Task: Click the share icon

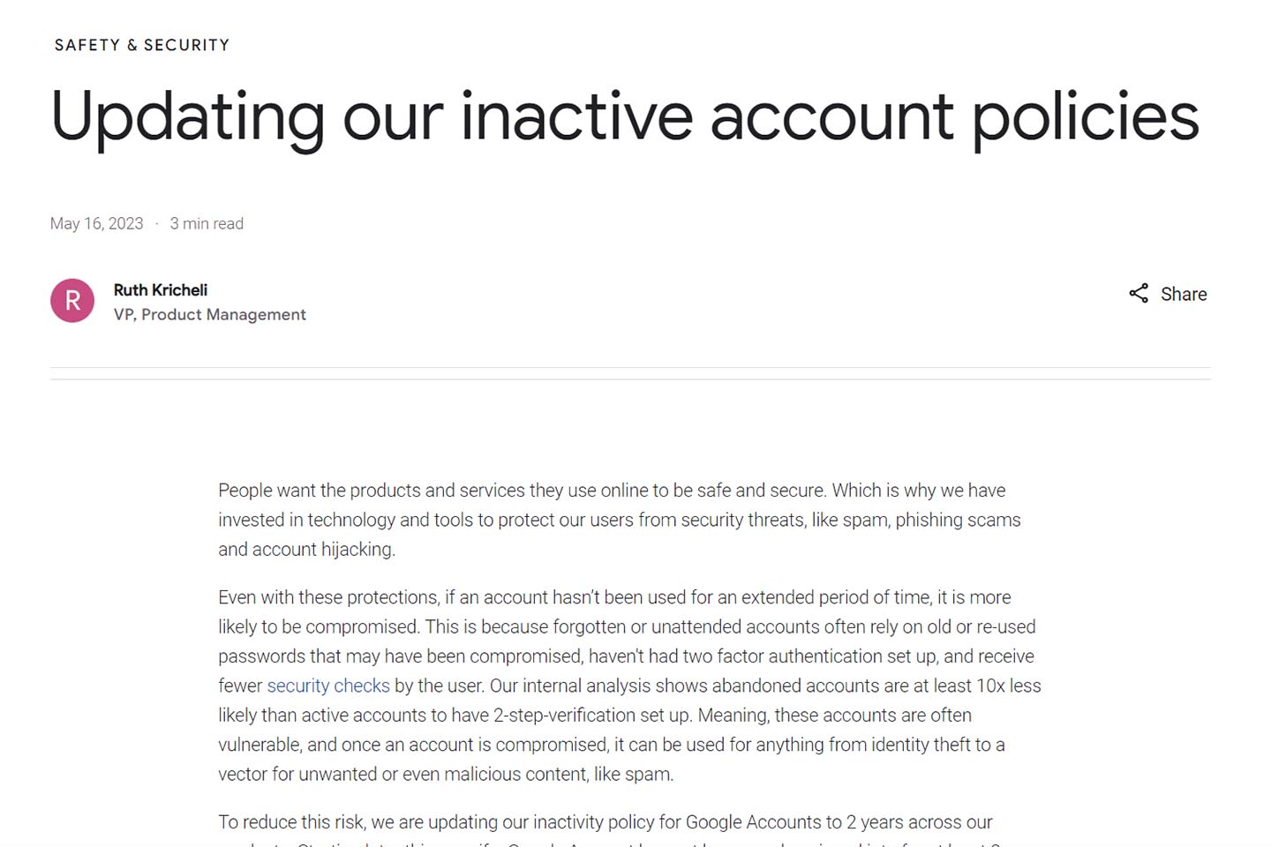Action: click(x=1139, y=294)
